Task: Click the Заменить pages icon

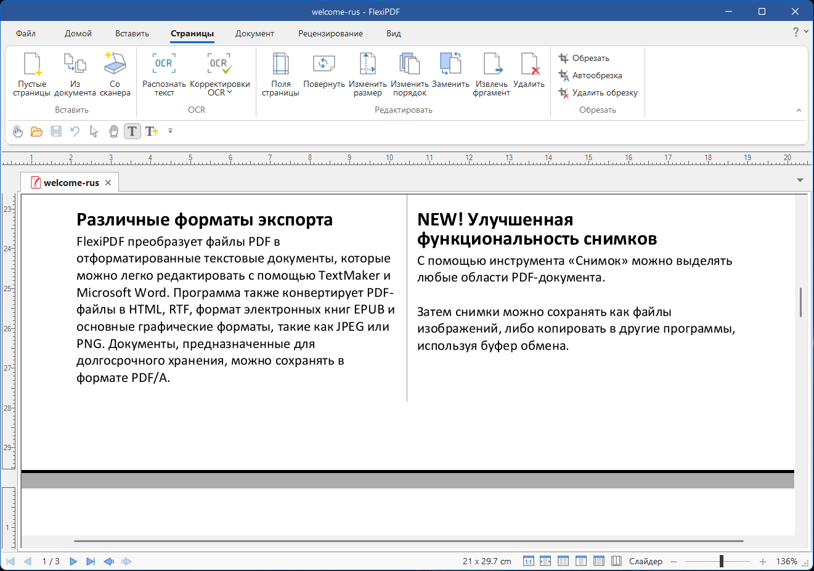Action: (x=450, y=64)
